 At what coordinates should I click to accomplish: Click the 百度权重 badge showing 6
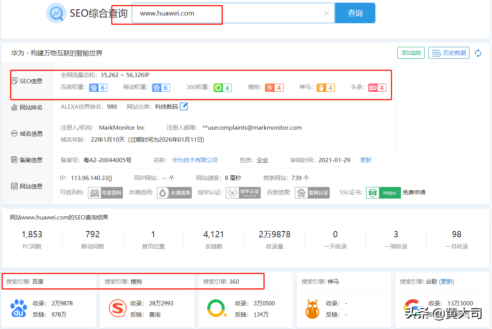[98, 87]
